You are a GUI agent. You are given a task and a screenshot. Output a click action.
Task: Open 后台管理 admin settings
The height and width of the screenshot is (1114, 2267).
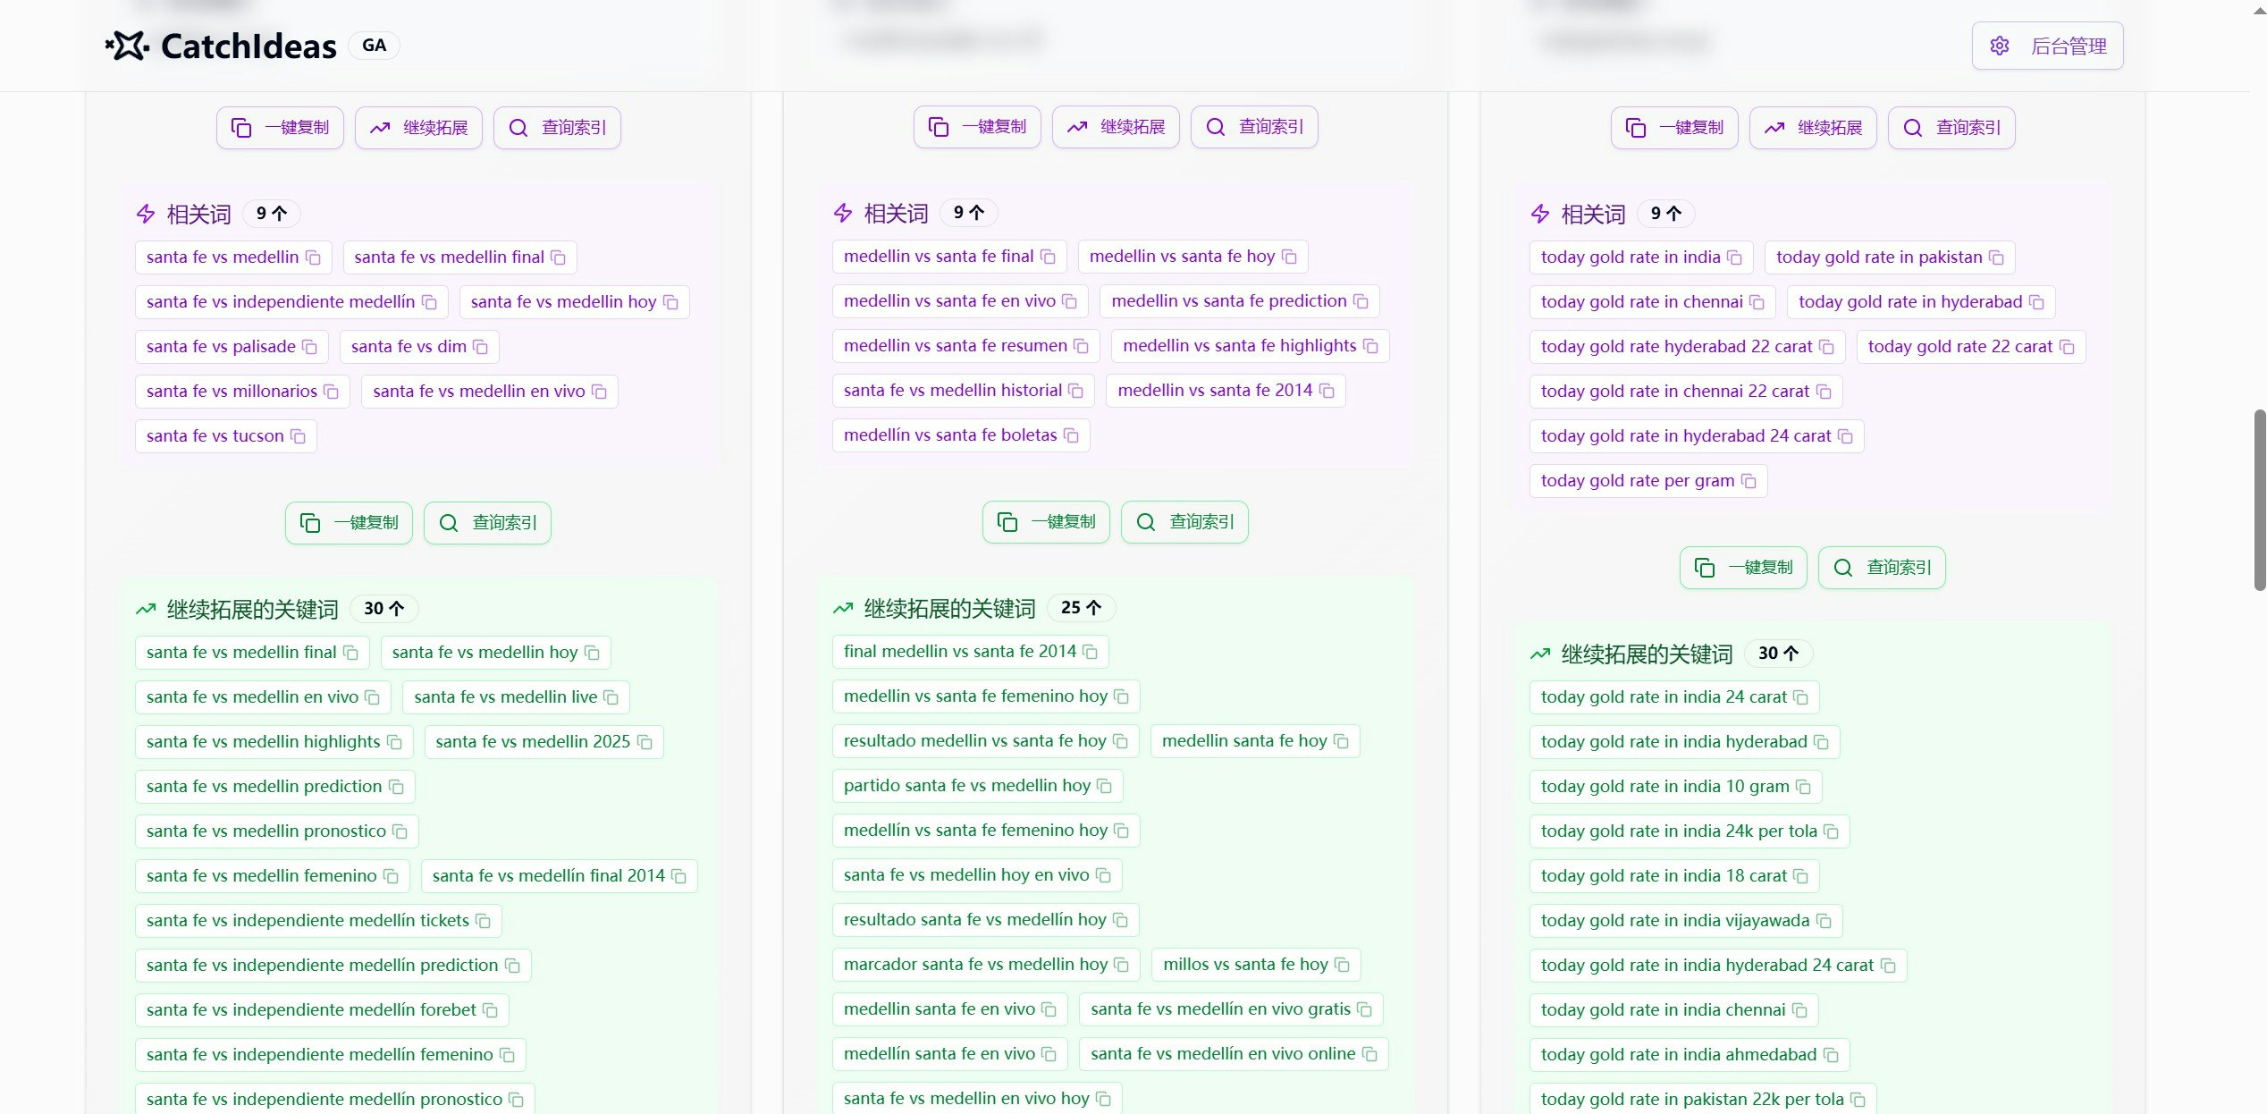2047,46
